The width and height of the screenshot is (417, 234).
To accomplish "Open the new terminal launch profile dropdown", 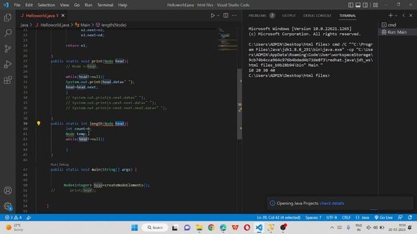I will (396, 16).
